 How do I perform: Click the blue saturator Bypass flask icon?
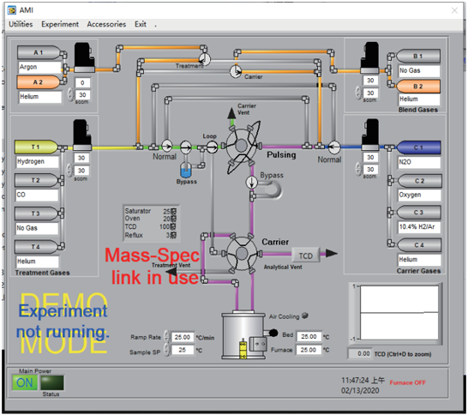(x=186, y=170)
